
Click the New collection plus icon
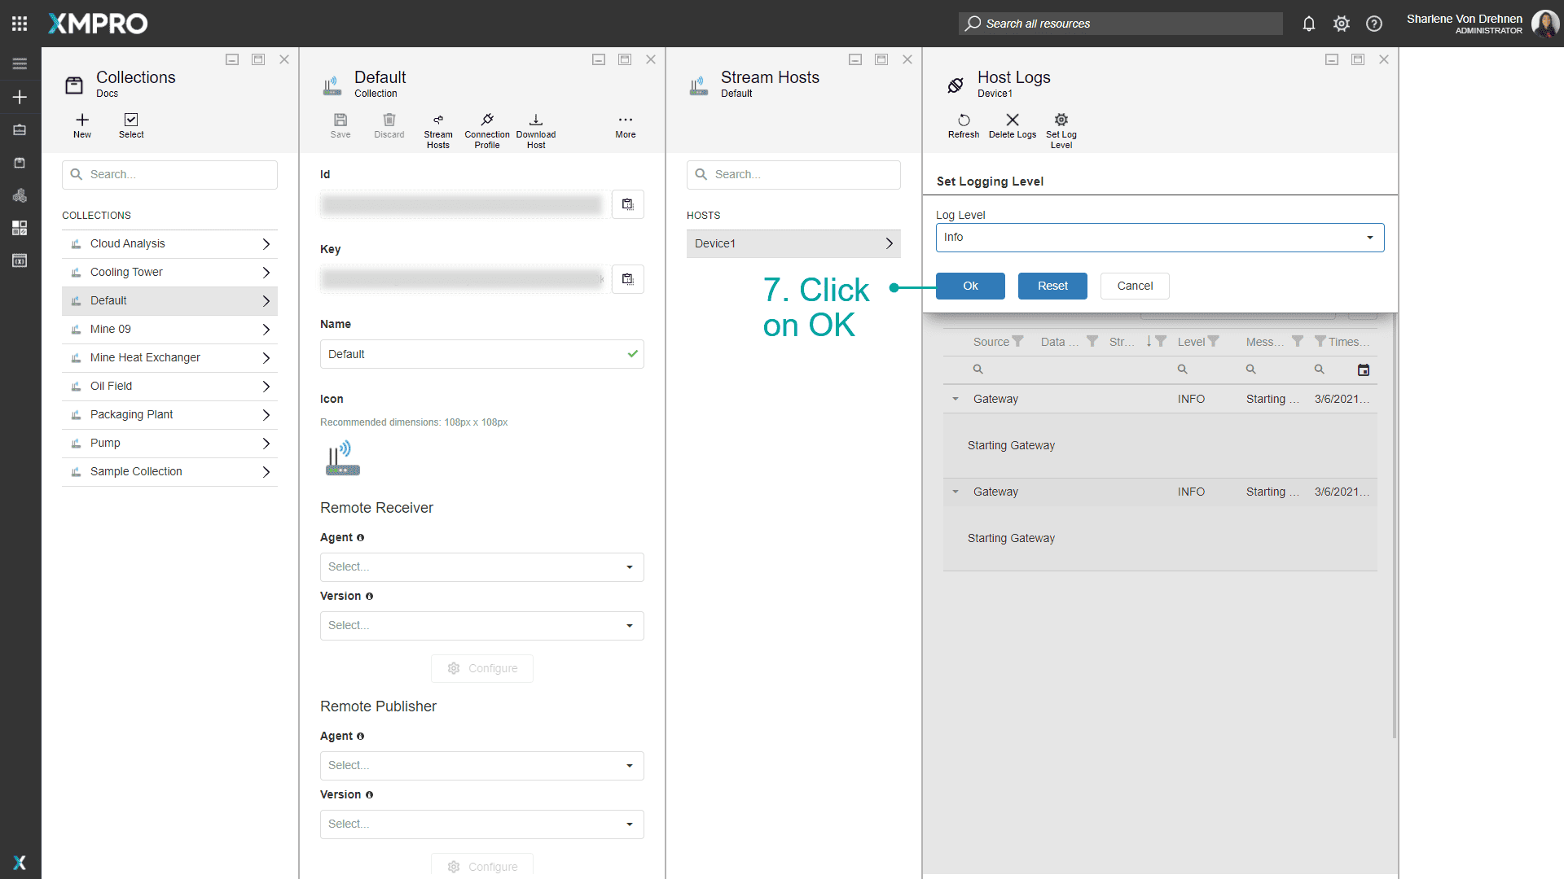82,120
